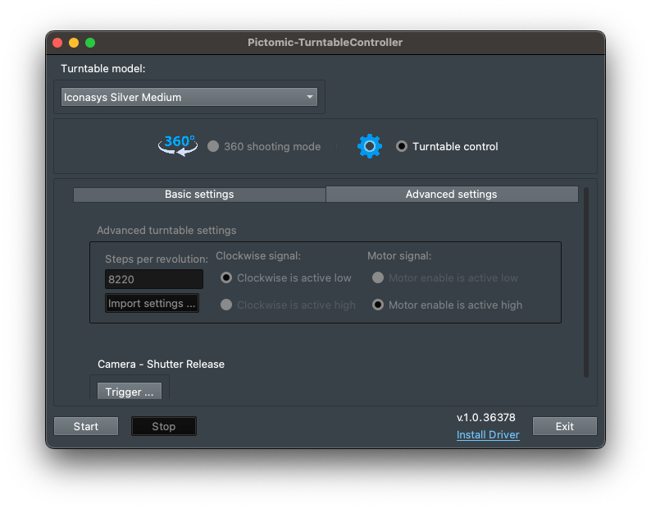Select the Turntable control radio button

click(401, 147)
